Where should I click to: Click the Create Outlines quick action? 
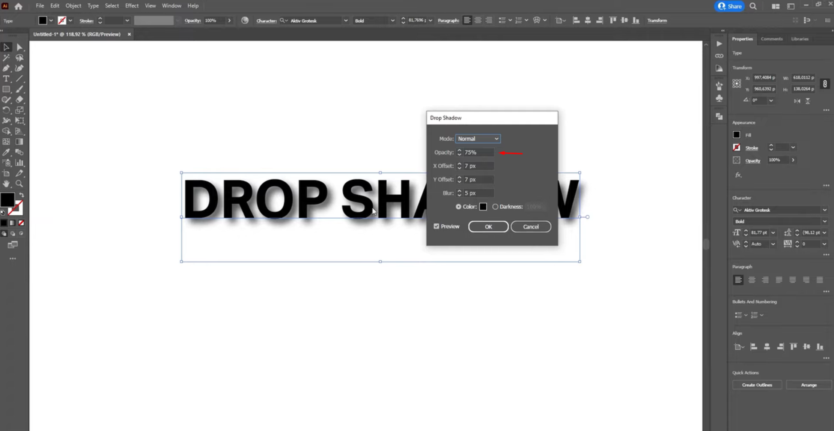tap(757, 384)
